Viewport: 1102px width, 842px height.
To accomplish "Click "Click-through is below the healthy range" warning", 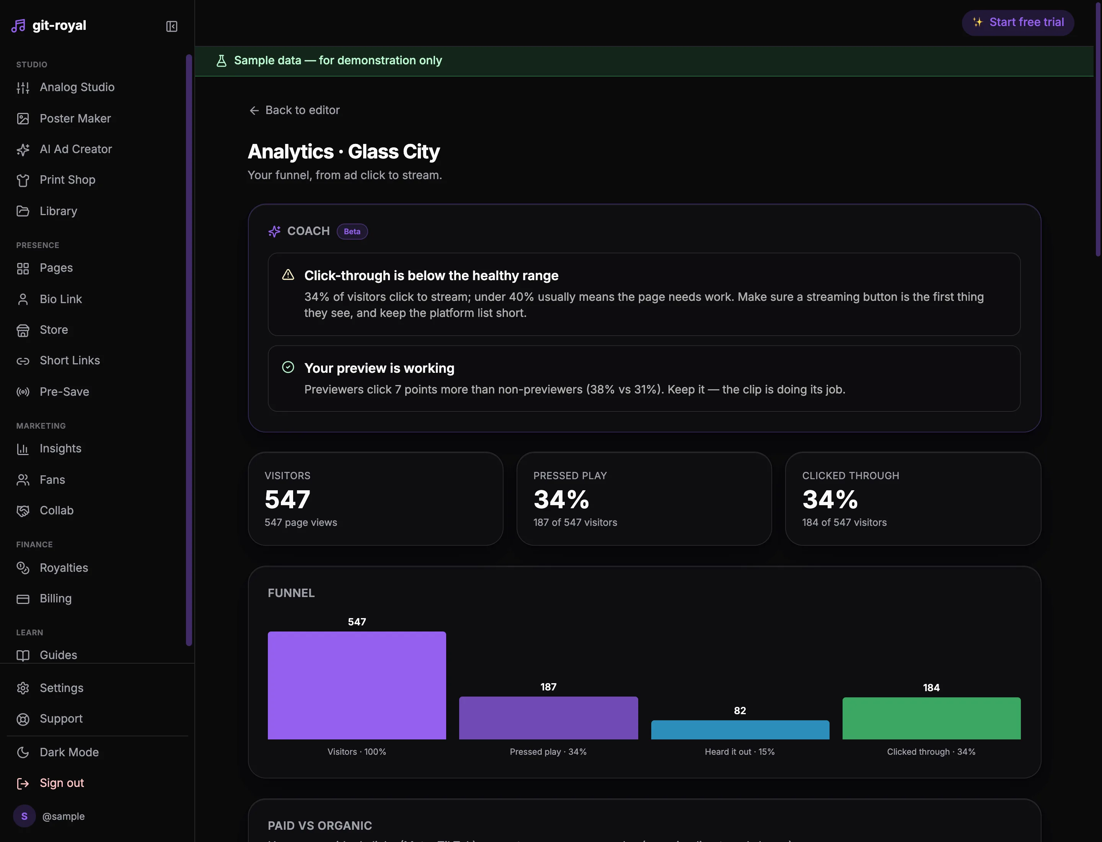I will pos(644,294).
